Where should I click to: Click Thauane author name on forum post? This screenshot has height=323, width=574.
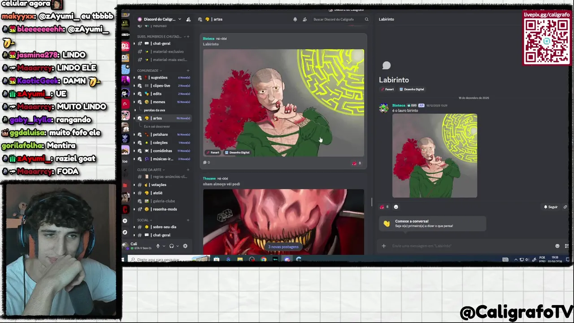click(209, 179)
